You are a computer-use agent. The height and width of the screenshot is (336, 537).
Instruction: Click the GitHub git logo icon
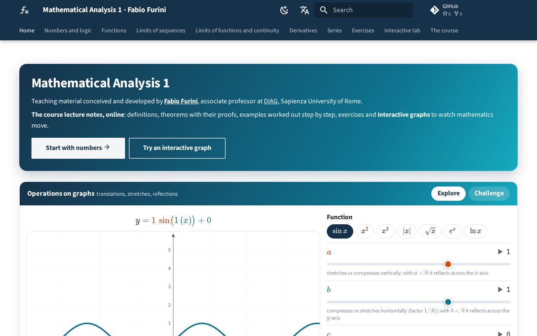click(x=435, y=10)
